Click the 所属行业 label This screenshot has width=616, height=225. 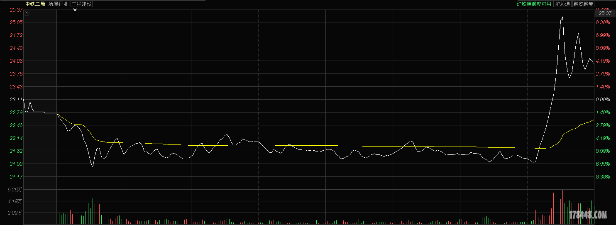(59, 4)
